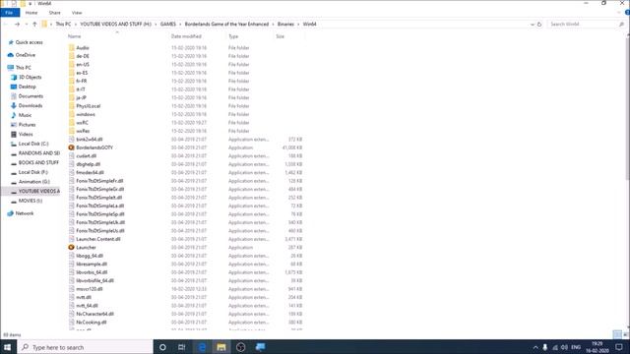Image resolution: width=630 pixels, height=354 pixels.
Task: Switch to details view layout icon
Action: (x=617, y=334)
